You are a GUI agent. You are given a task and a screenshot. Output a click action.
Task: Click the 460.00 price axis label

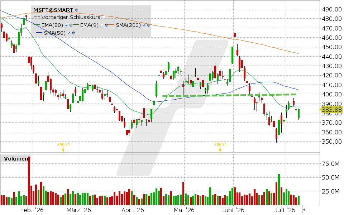pos(332,38)
